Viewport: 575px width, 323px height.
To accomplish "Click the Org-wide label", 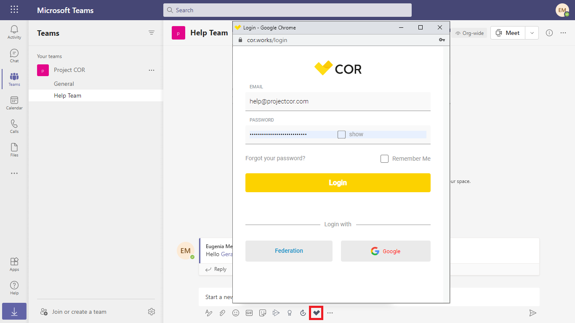I will [470, 33].
